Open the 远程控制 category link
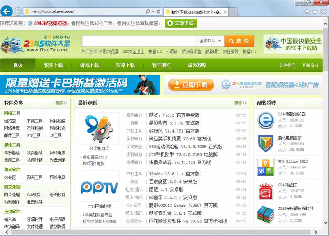This screenshot has width=329, height=236. coord(35,128)
